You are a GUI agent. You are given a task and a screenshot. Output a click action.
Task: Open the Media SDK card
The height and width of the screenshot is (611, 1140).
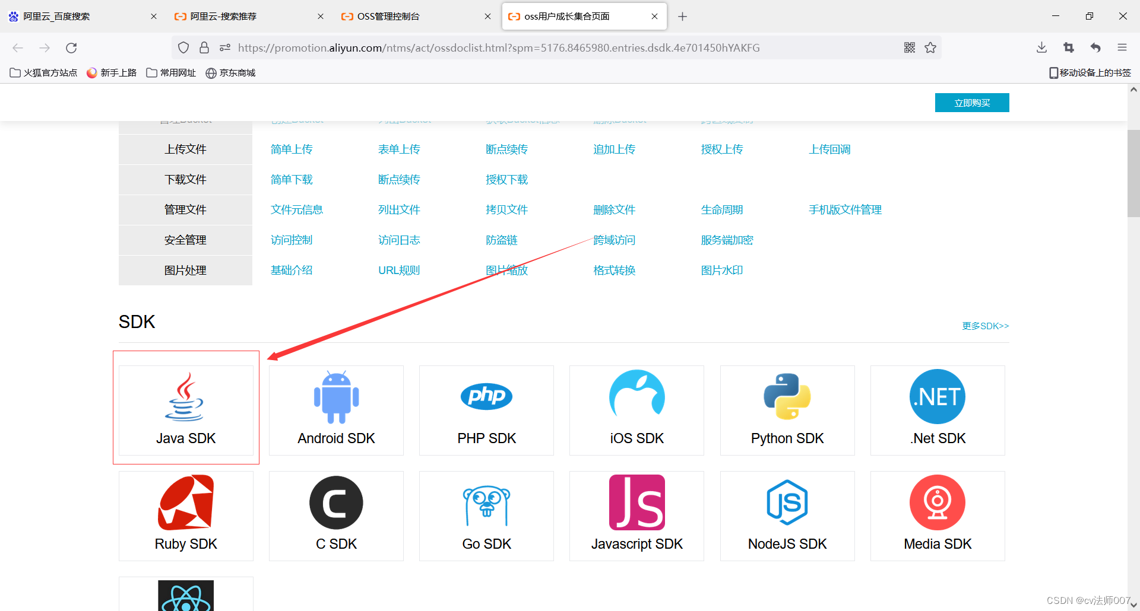click(x=938, y=516)
